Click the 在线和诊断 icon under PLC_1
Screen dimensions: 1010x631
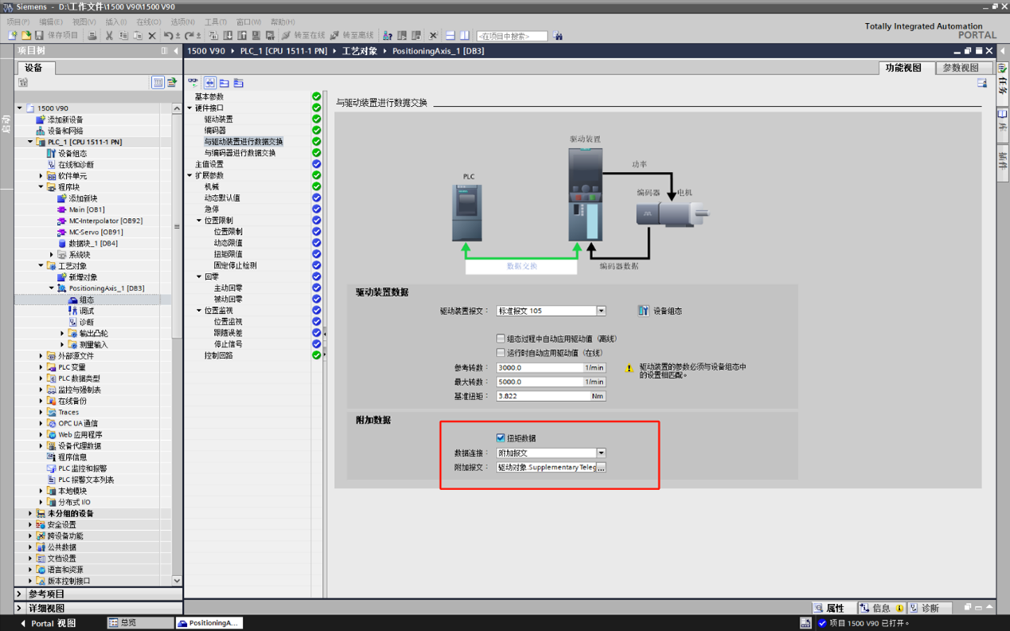pos(51,165)
